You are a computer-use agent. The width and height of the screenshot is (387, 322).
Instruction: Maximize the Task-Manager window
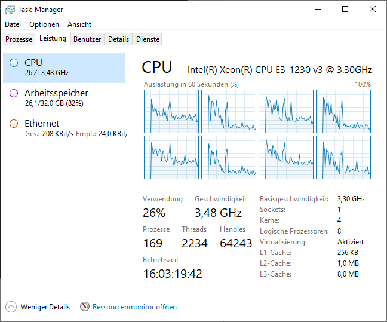(x=345, y=10)
